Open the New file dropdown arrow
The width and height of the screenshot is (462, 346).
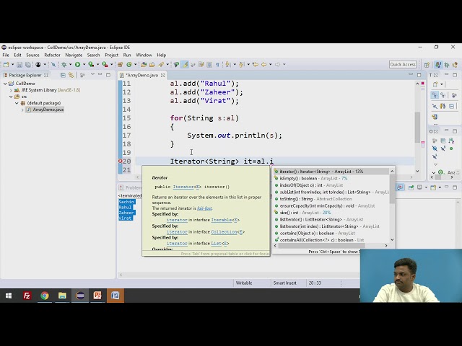[x=13, y=64]
